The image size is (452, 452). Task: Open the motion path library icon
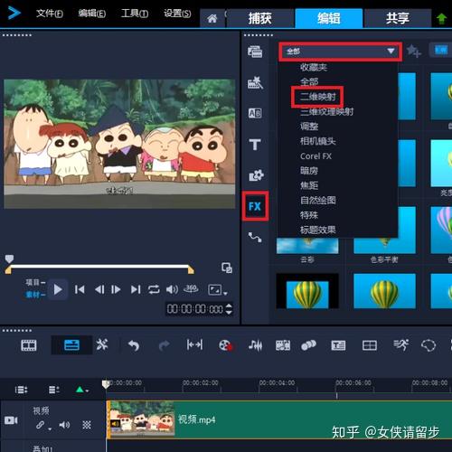coord(255,237)
